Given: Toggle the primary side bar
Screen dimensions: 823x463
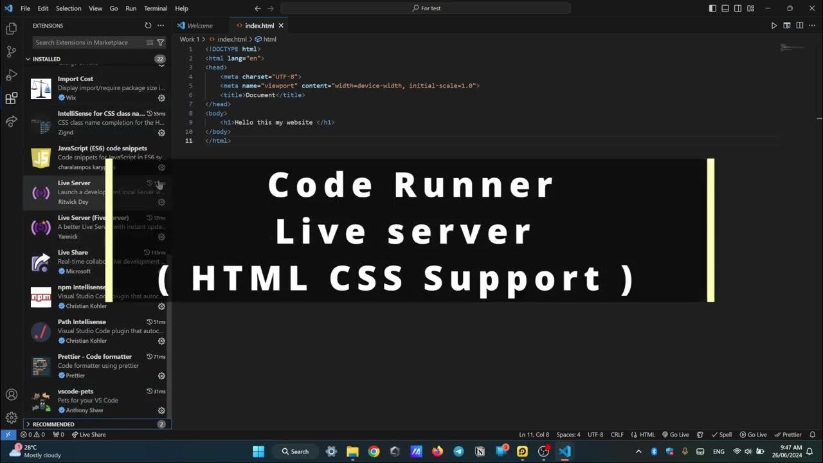Looking at the screenshot, I should (712, 8).
